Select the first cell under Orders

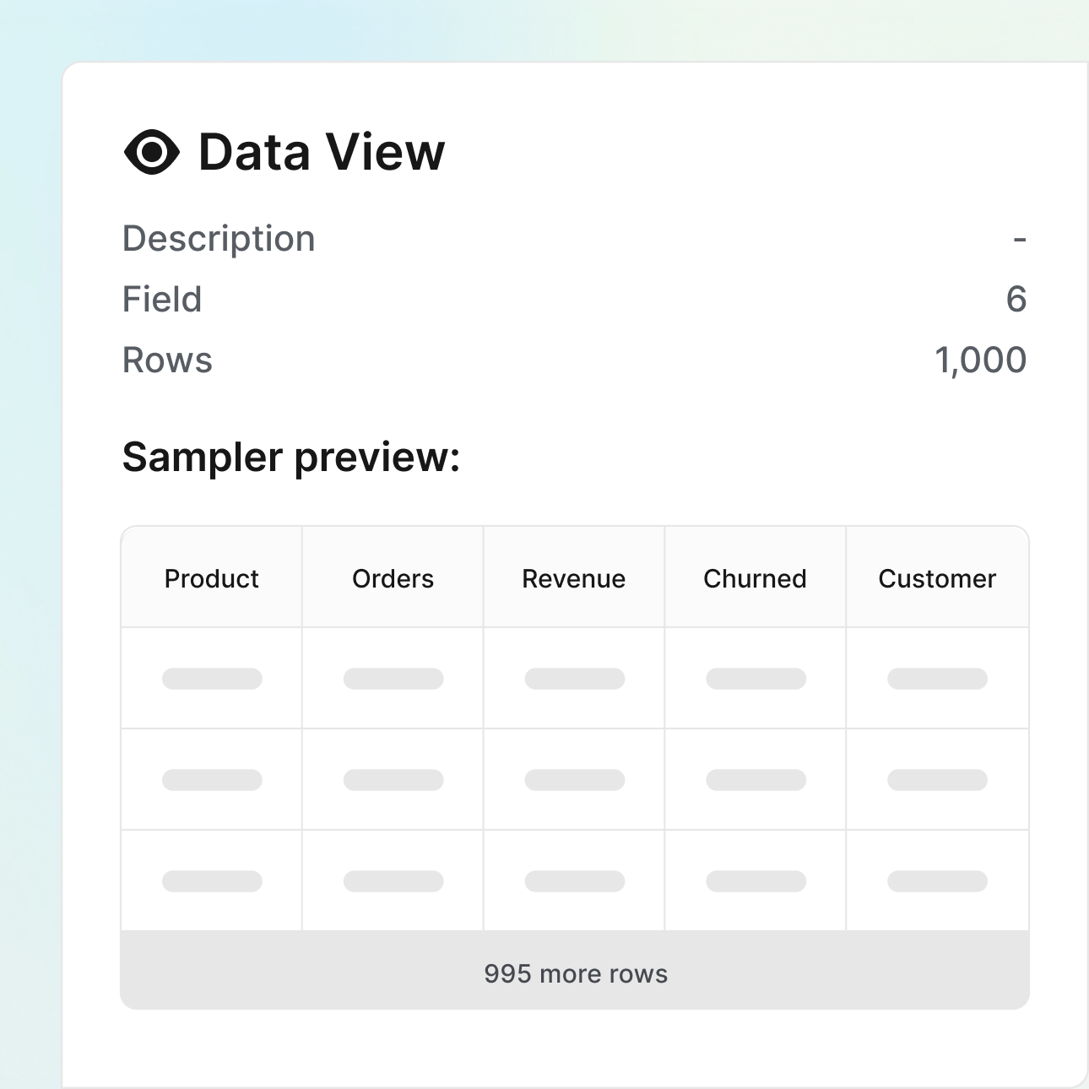392,678
